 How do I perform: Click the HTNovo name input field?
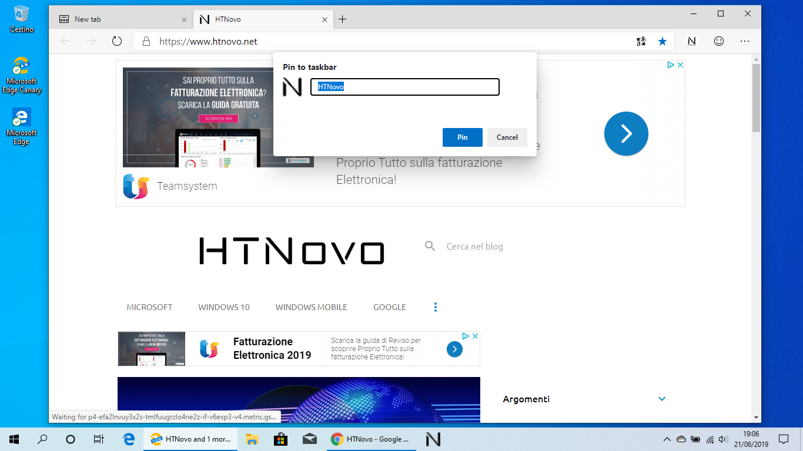click(404, 86)
